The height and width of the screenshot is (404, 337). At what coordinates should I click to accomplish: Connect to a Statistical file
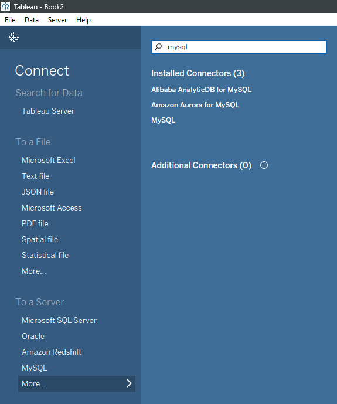point(45,255)
